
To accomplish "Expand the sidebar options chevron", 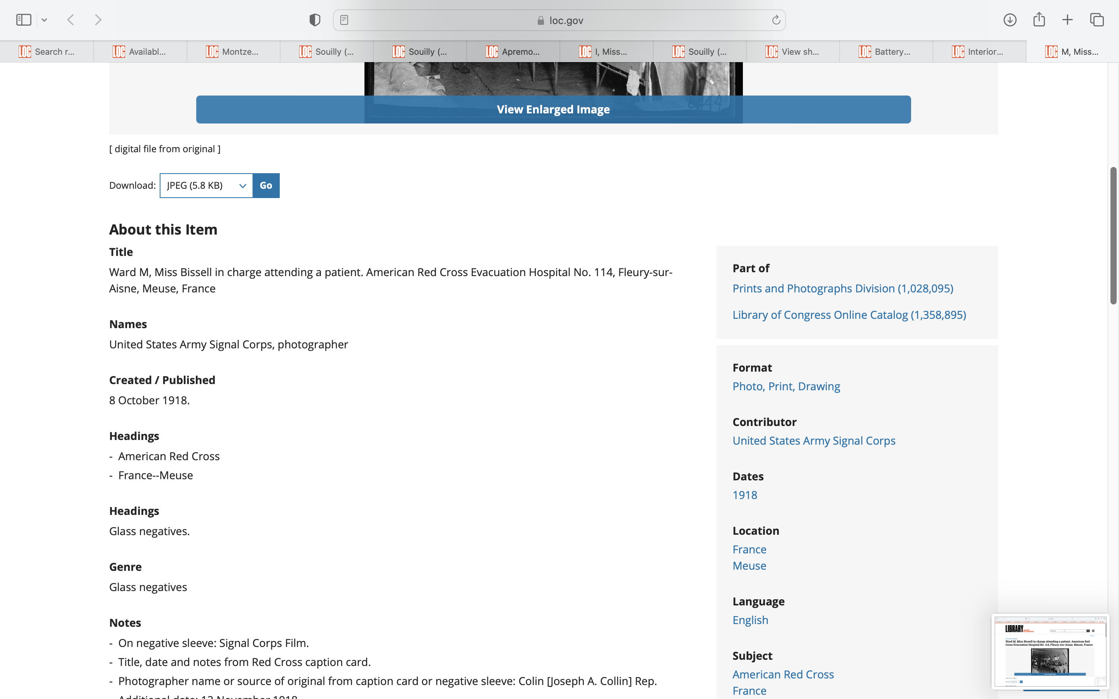I will (44, 20).
